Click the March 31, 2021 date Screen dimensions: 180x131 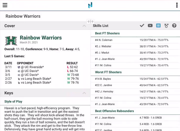[29, 42]
